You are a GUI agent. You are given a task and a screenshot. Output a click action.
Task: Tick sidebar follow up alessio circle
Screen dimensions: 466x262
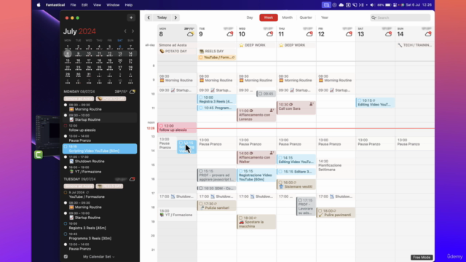(x=66, y=126)
